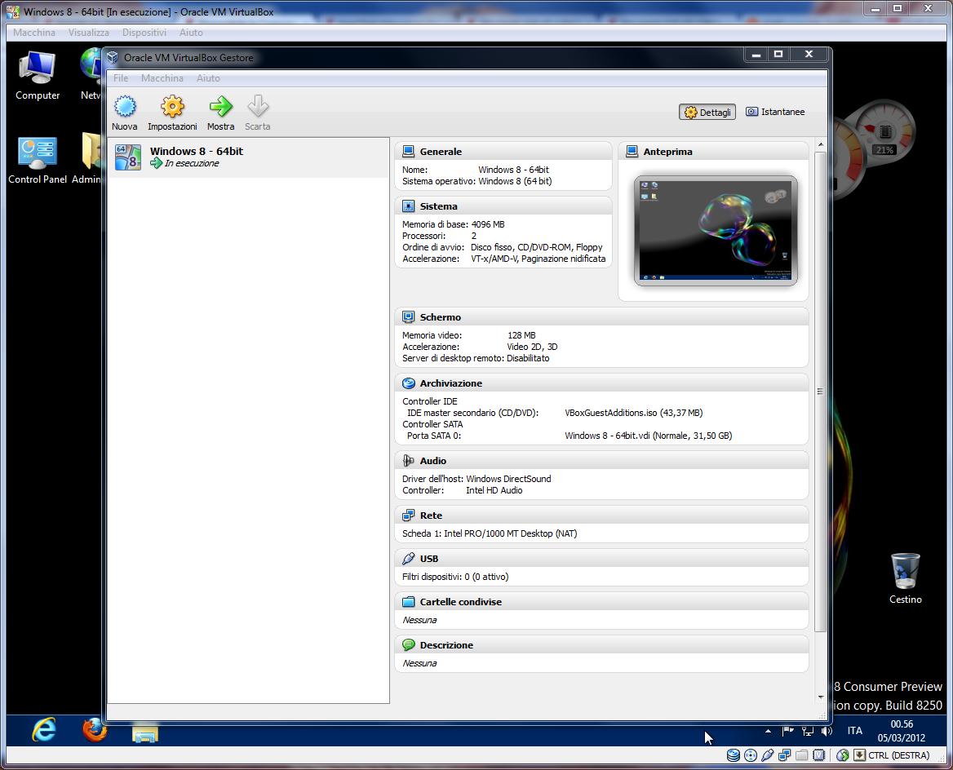Click the VBoxGuestAdditions.iso (43,37 MB) entry
This screenshot has height=770, width=953.
[633, 413]
